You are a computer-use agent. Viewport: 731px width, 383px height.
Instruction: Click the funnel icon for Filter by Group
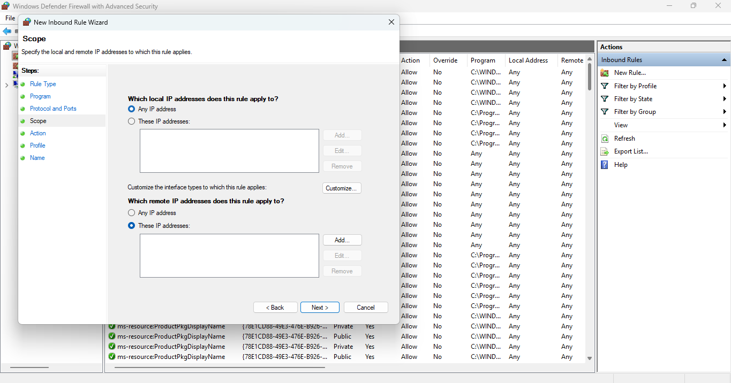[605, 112]
